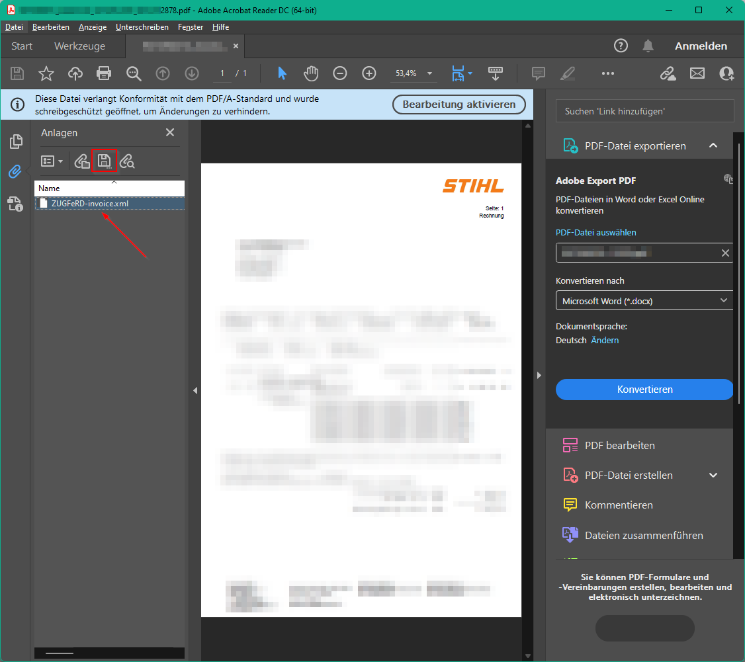Click document view scroll-down arrow
The image size is (745, 662).
[528, 656]
